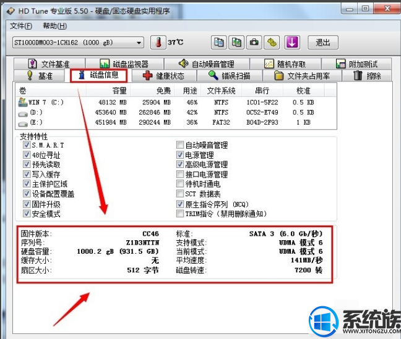Open the 帮助(H) menu

[54, 26]
